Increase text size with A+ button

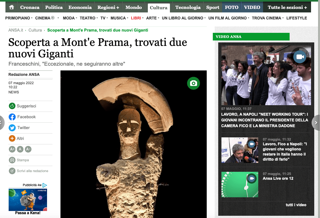click(x=12, y=149)
